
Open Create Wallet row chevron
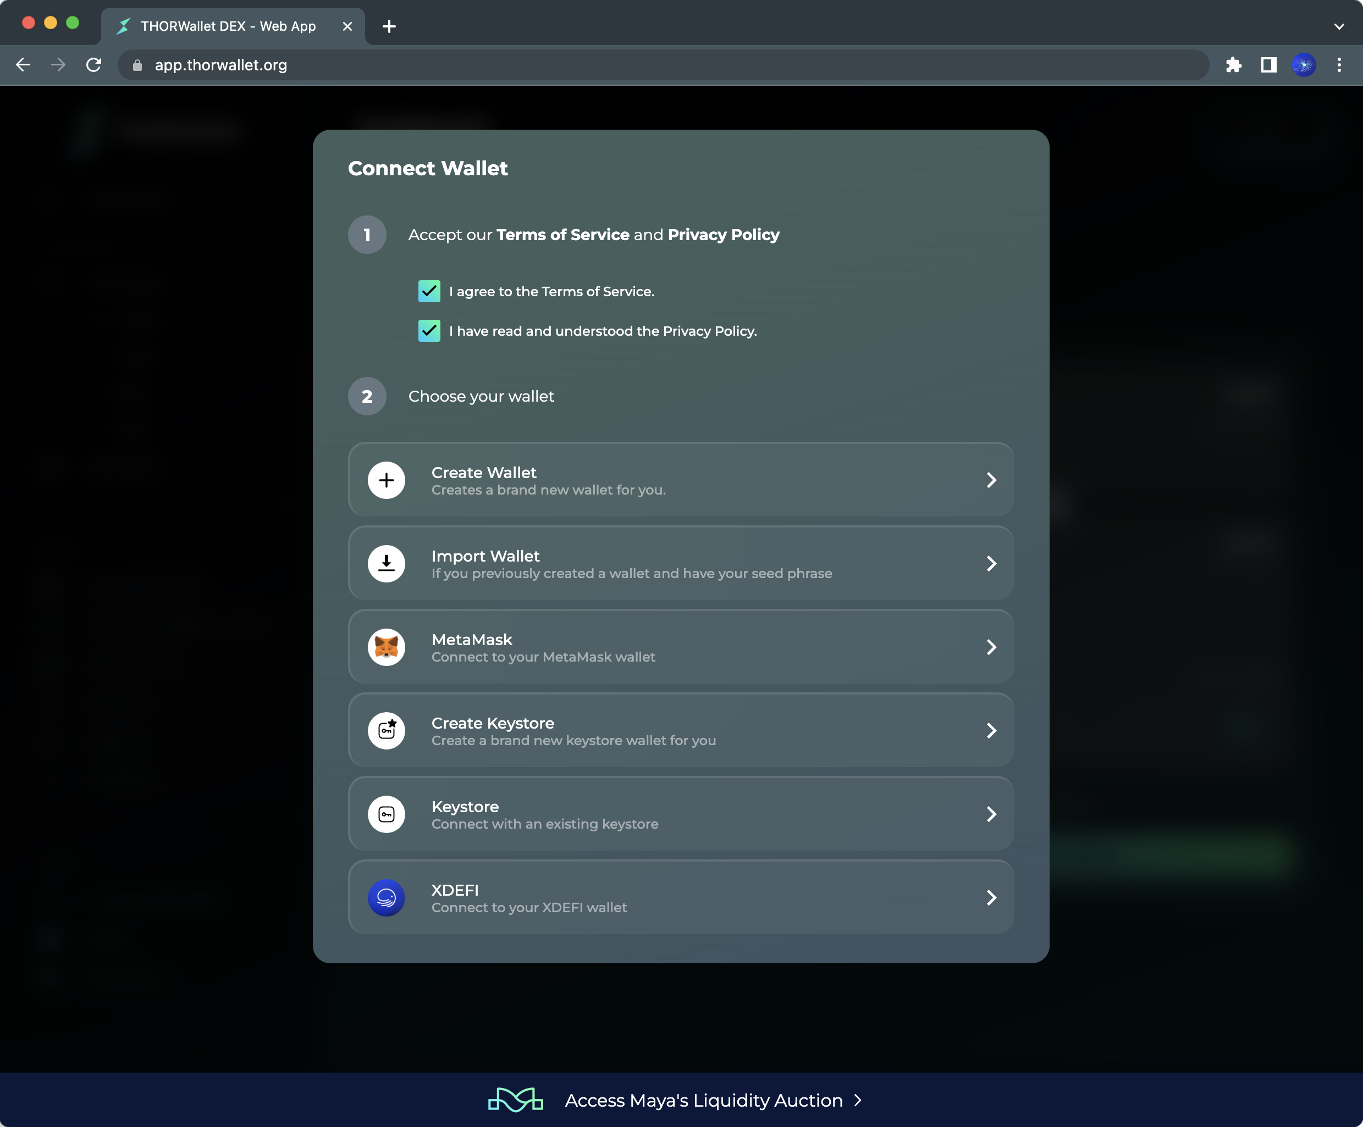(x=991, y=480)
